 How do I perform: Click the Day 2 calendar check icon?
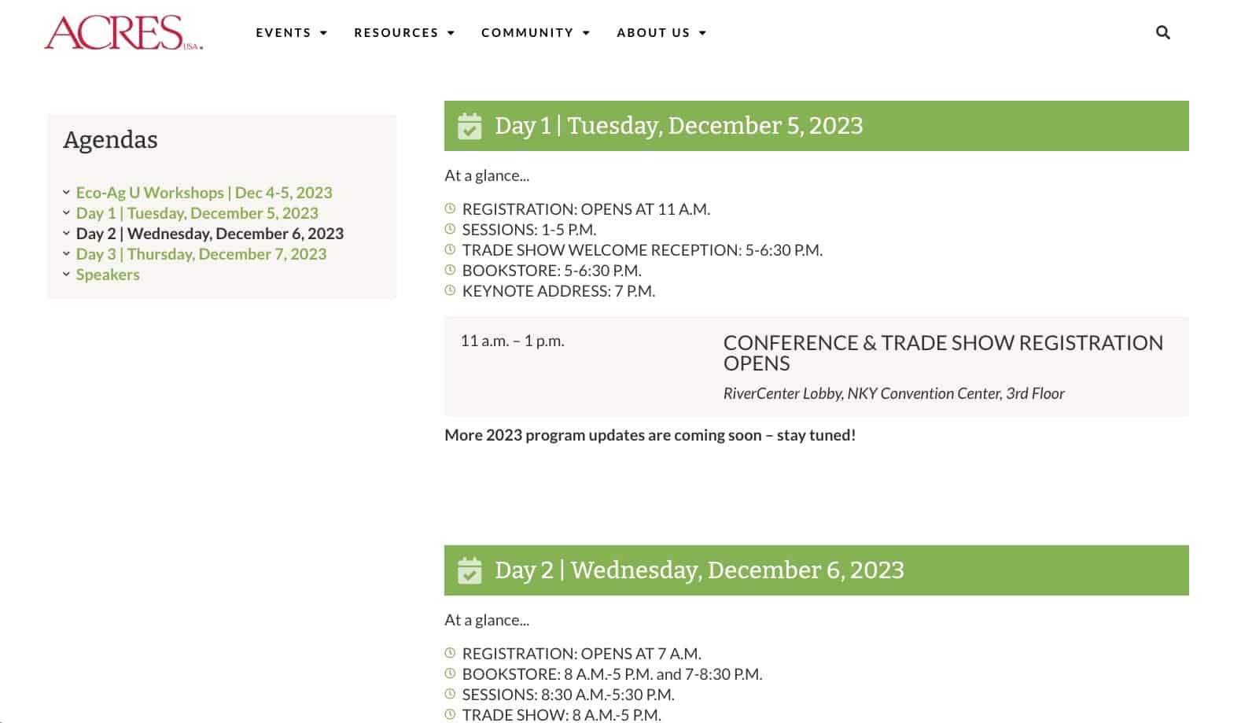[470, 570]
